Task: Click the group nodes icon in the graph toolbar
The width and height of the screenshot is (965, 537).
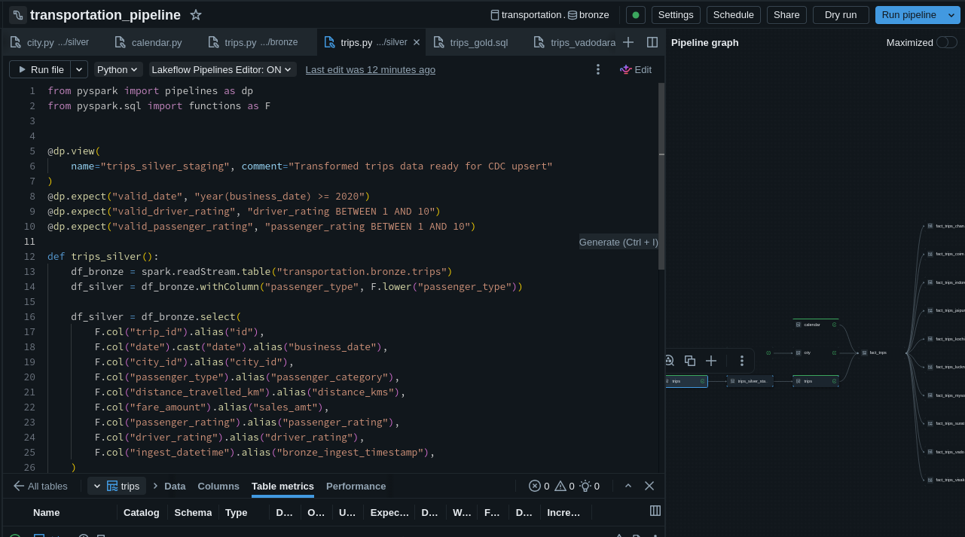Action: (690, 361)
